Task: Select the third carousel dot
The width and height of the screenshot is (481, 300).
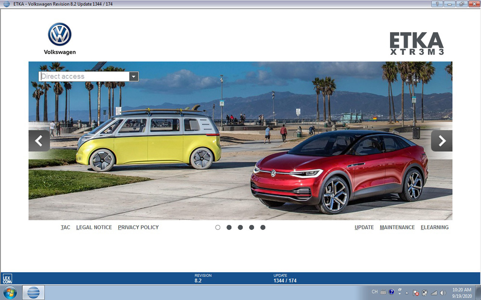Action: [240, 228]
